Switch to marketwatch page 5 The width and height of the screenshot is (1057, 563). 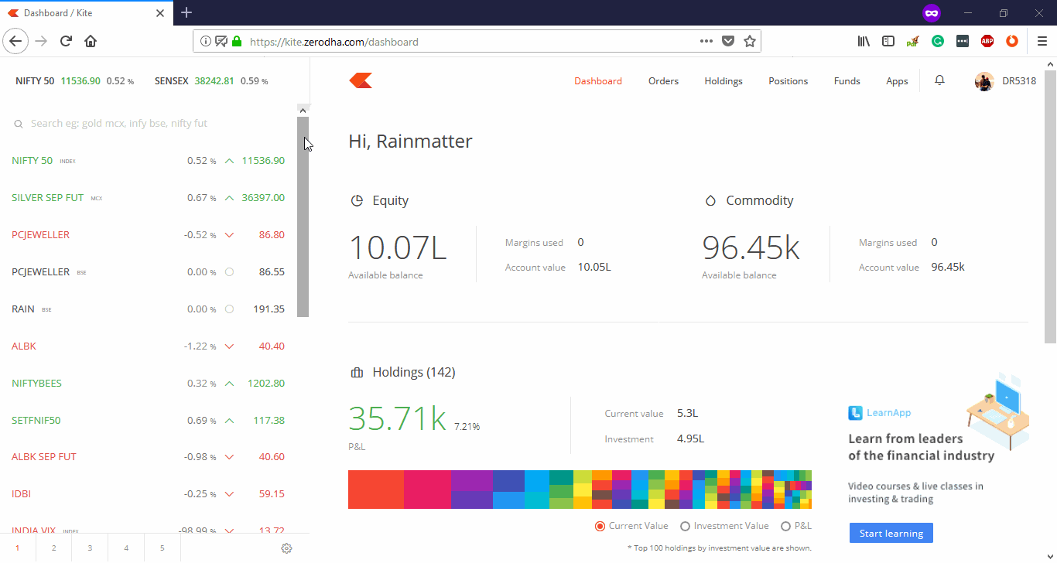click(162, 548)
